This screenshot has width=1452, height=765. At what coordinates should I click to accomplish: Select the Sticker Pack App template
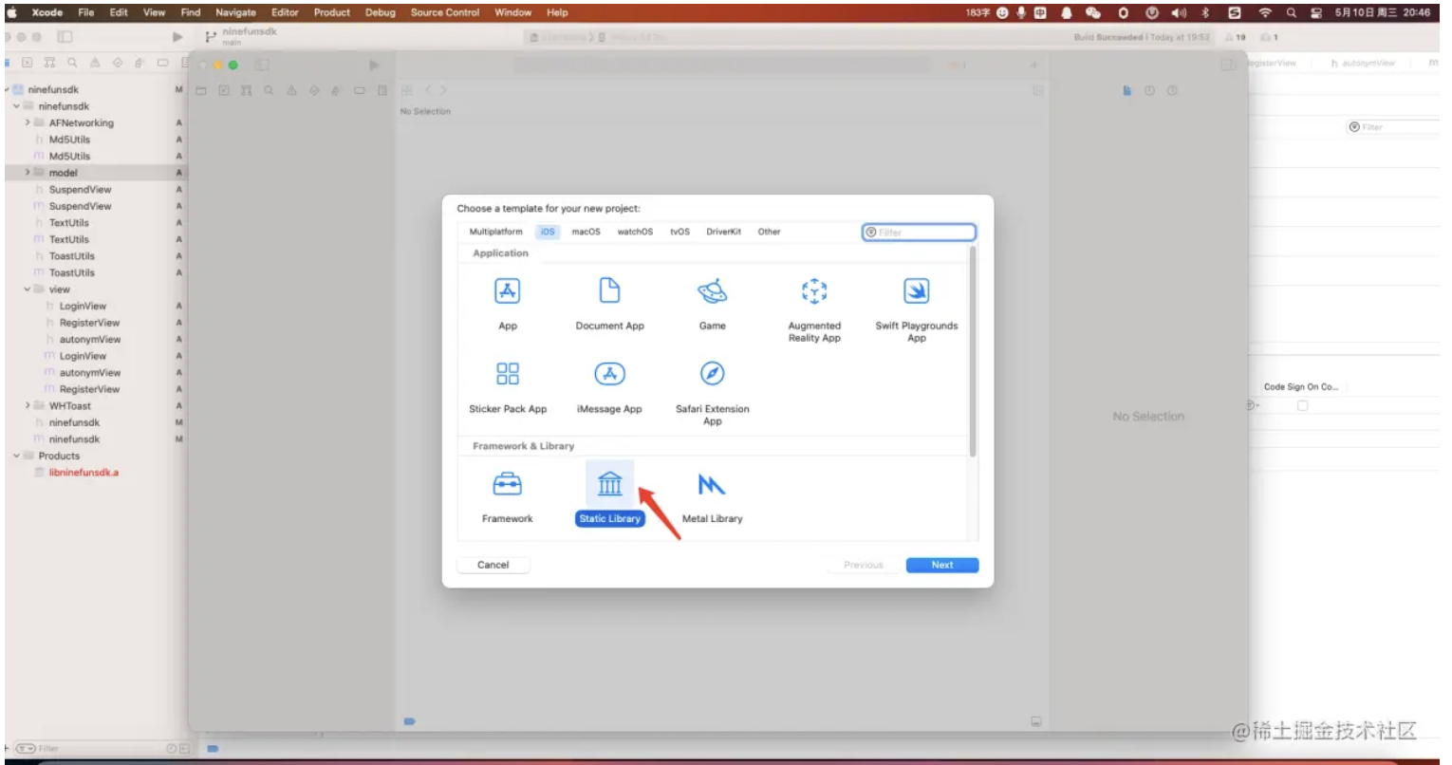[508, 373]
